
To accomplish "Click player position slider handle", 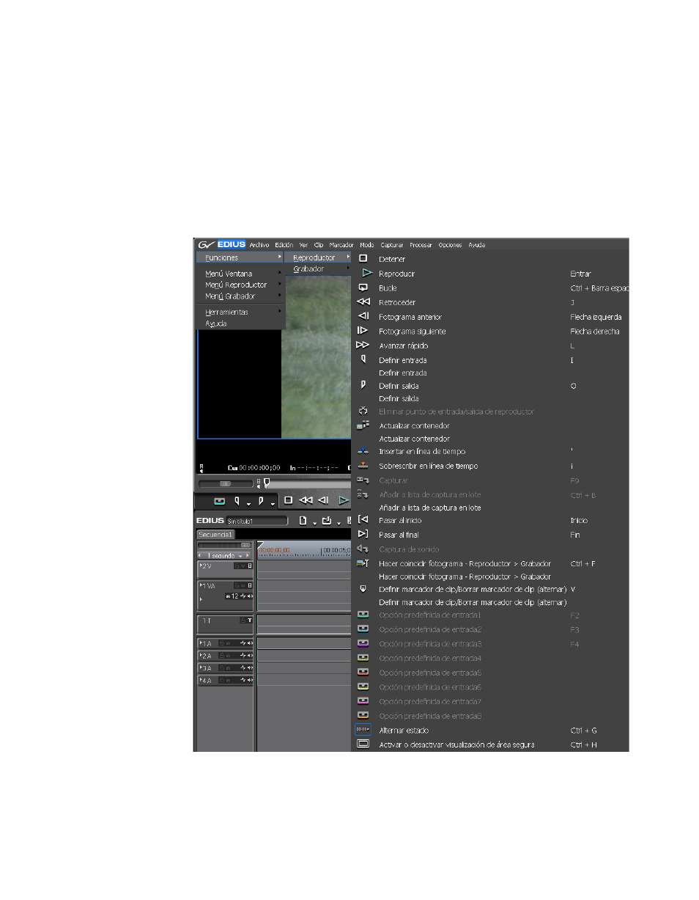I will 266,483.
